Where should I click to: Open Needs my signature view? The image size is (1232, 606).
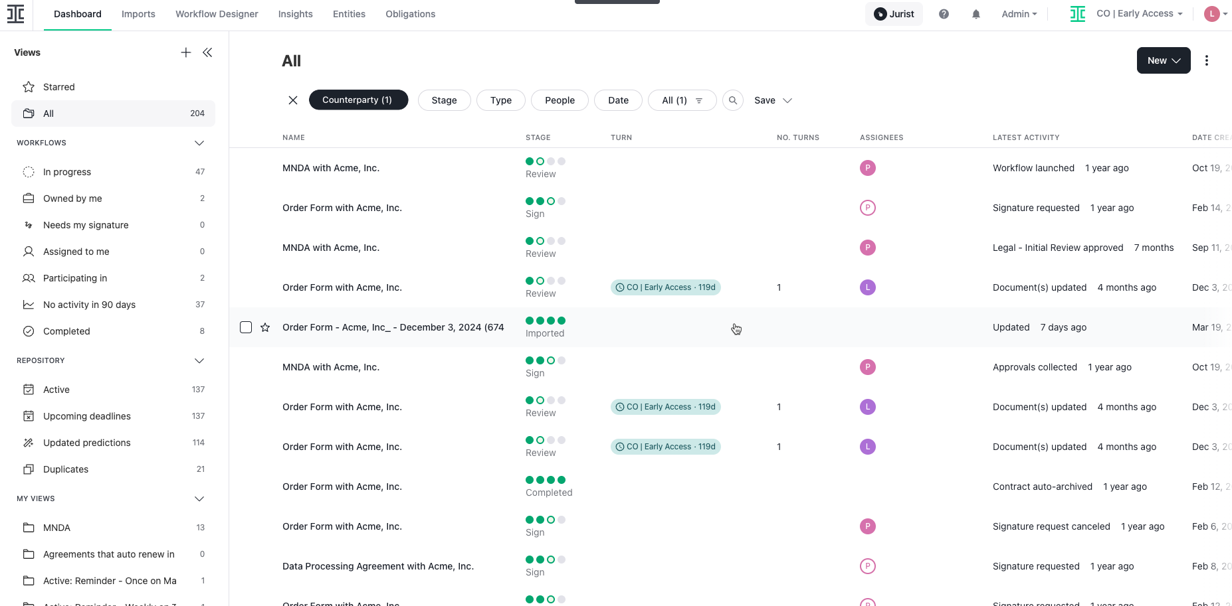[113, 225]
